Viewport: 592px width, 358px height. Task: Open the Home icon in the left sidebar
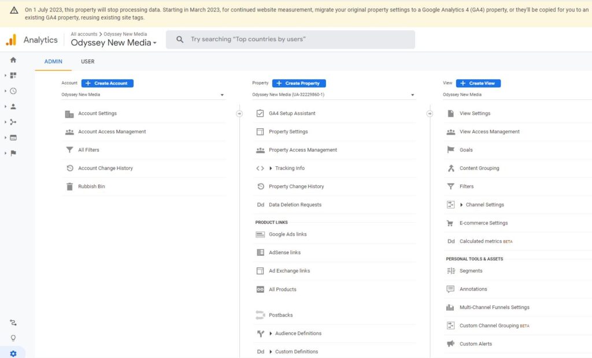[13, 60]
